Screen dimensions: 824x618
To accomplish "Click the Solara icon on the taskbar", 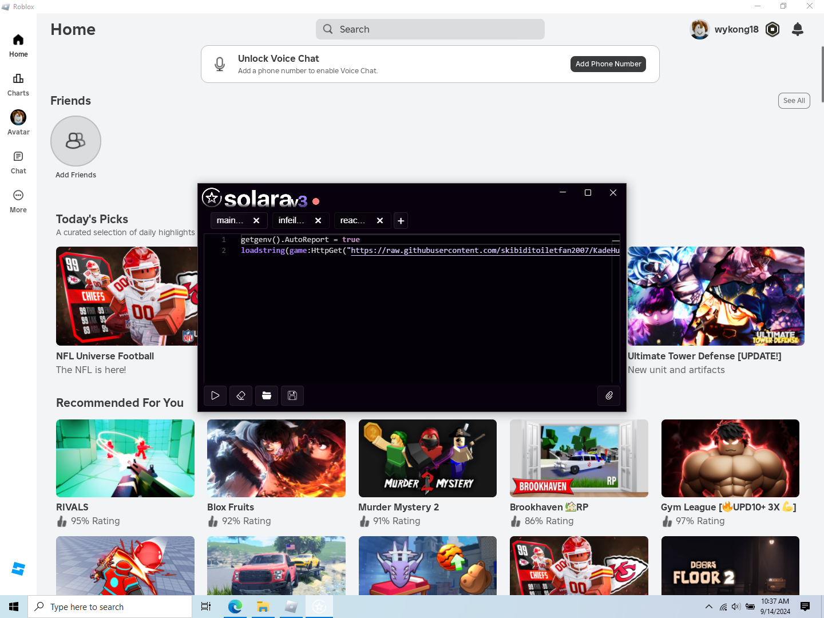I will [x=319, y=607].
